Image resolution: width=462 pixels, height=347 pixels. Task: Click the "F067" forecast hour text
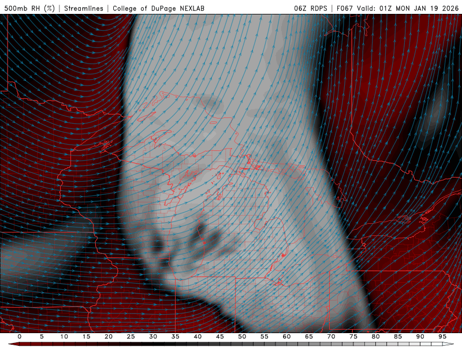[x=345, y=8]
